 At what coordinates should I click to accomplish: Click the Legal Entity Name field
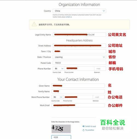pos(79,35)
